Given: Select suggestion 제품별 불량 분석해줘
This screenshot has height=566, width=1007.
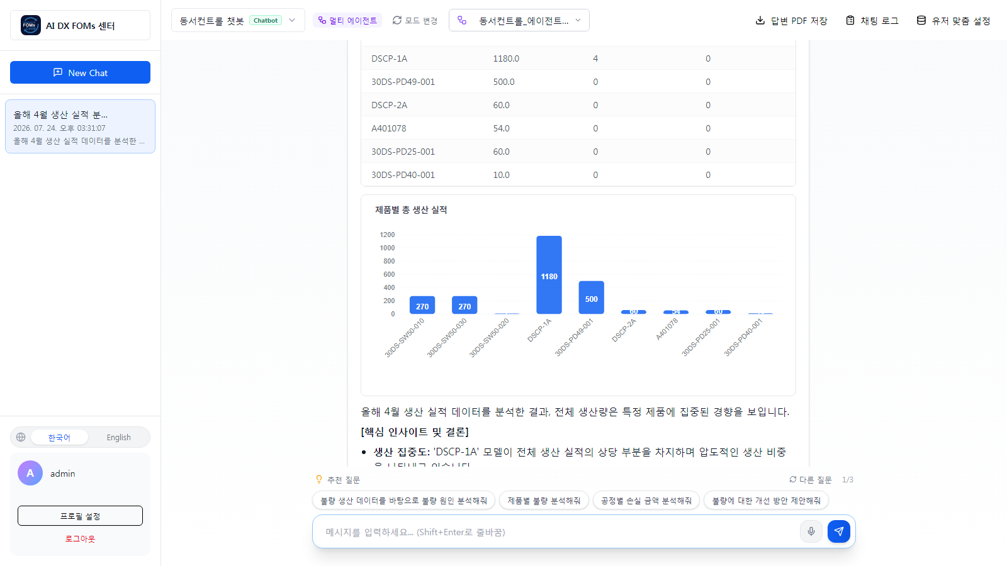Looking at the screenshot, I should (544, 501).
